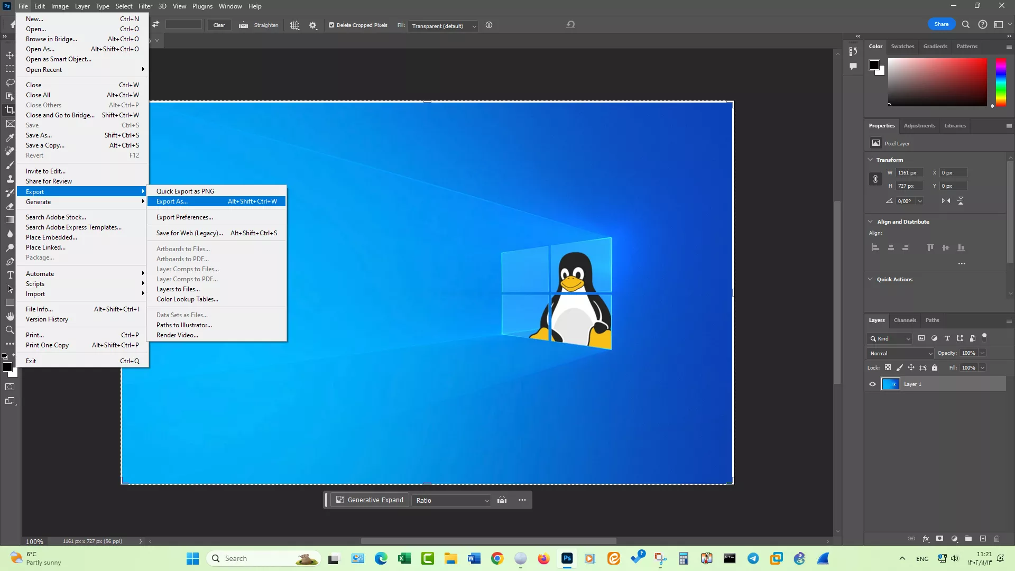
Task: Open Photoshop search magnifier icon
Action: pos(966,24)
